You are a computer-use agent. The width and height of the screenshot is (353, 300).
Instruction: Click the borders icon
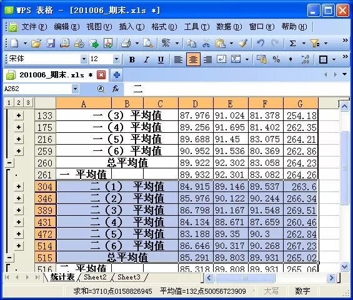click(x=323, y=59)
